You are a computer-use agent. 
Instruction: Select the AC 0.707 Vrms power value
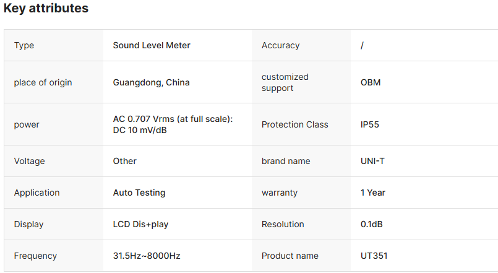pyautogui.click(x=173, y=124)
